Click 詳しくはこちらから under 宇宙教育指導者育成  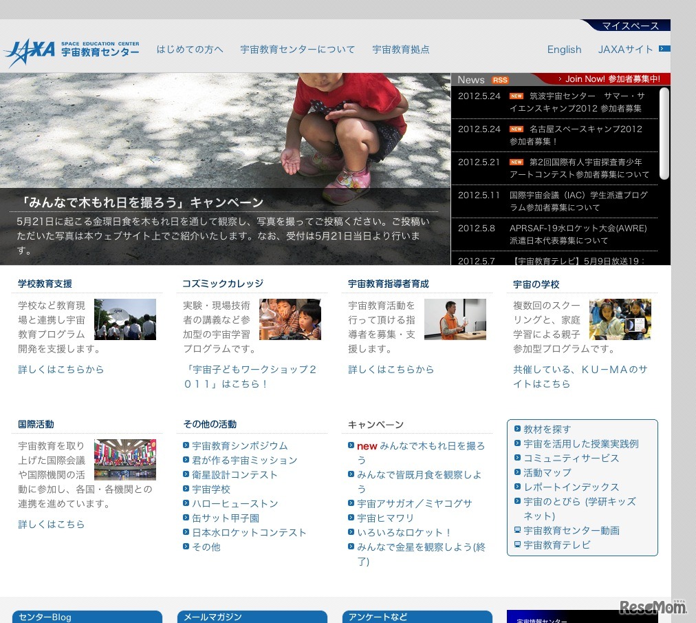click(391, 369)
